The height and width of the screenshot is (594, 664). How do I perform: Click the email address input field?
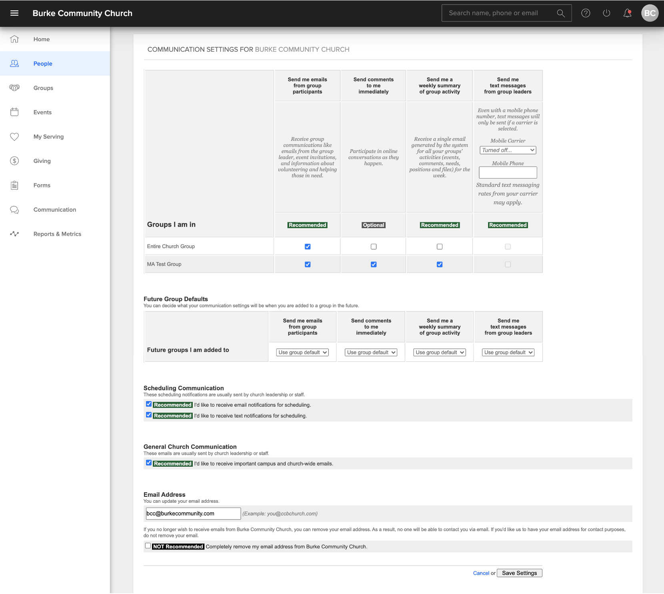(193, 514)
